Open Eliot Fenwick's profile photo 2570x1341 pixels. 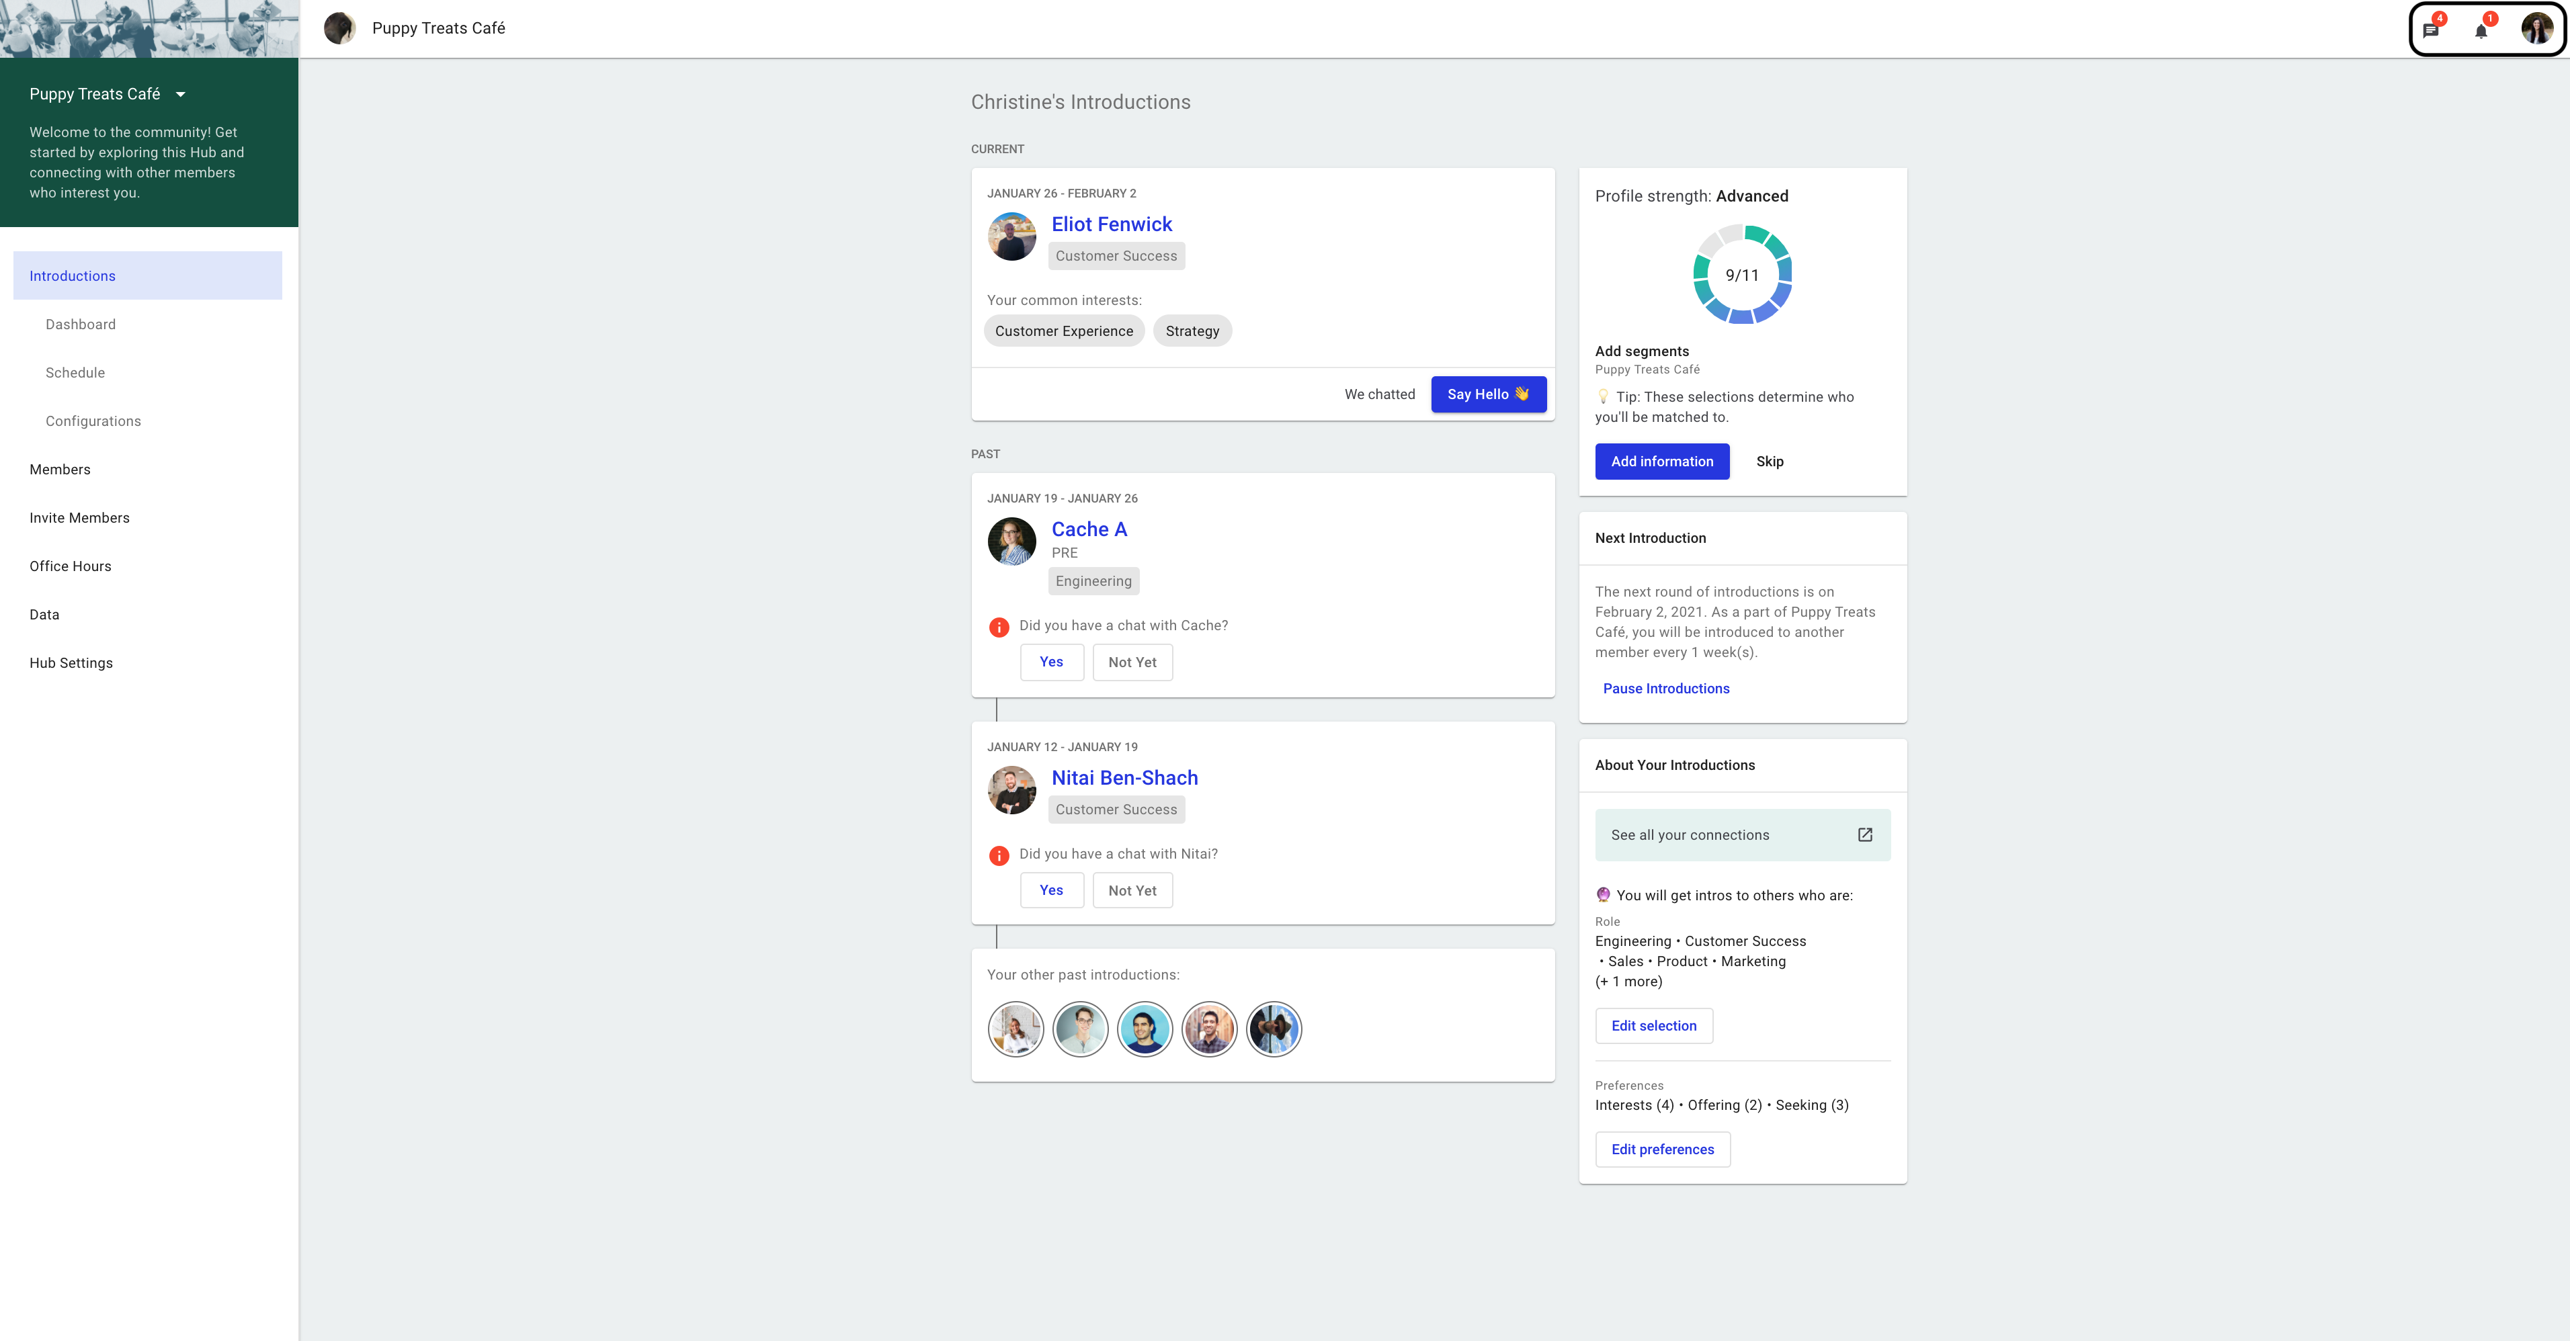coord(1011,237)
